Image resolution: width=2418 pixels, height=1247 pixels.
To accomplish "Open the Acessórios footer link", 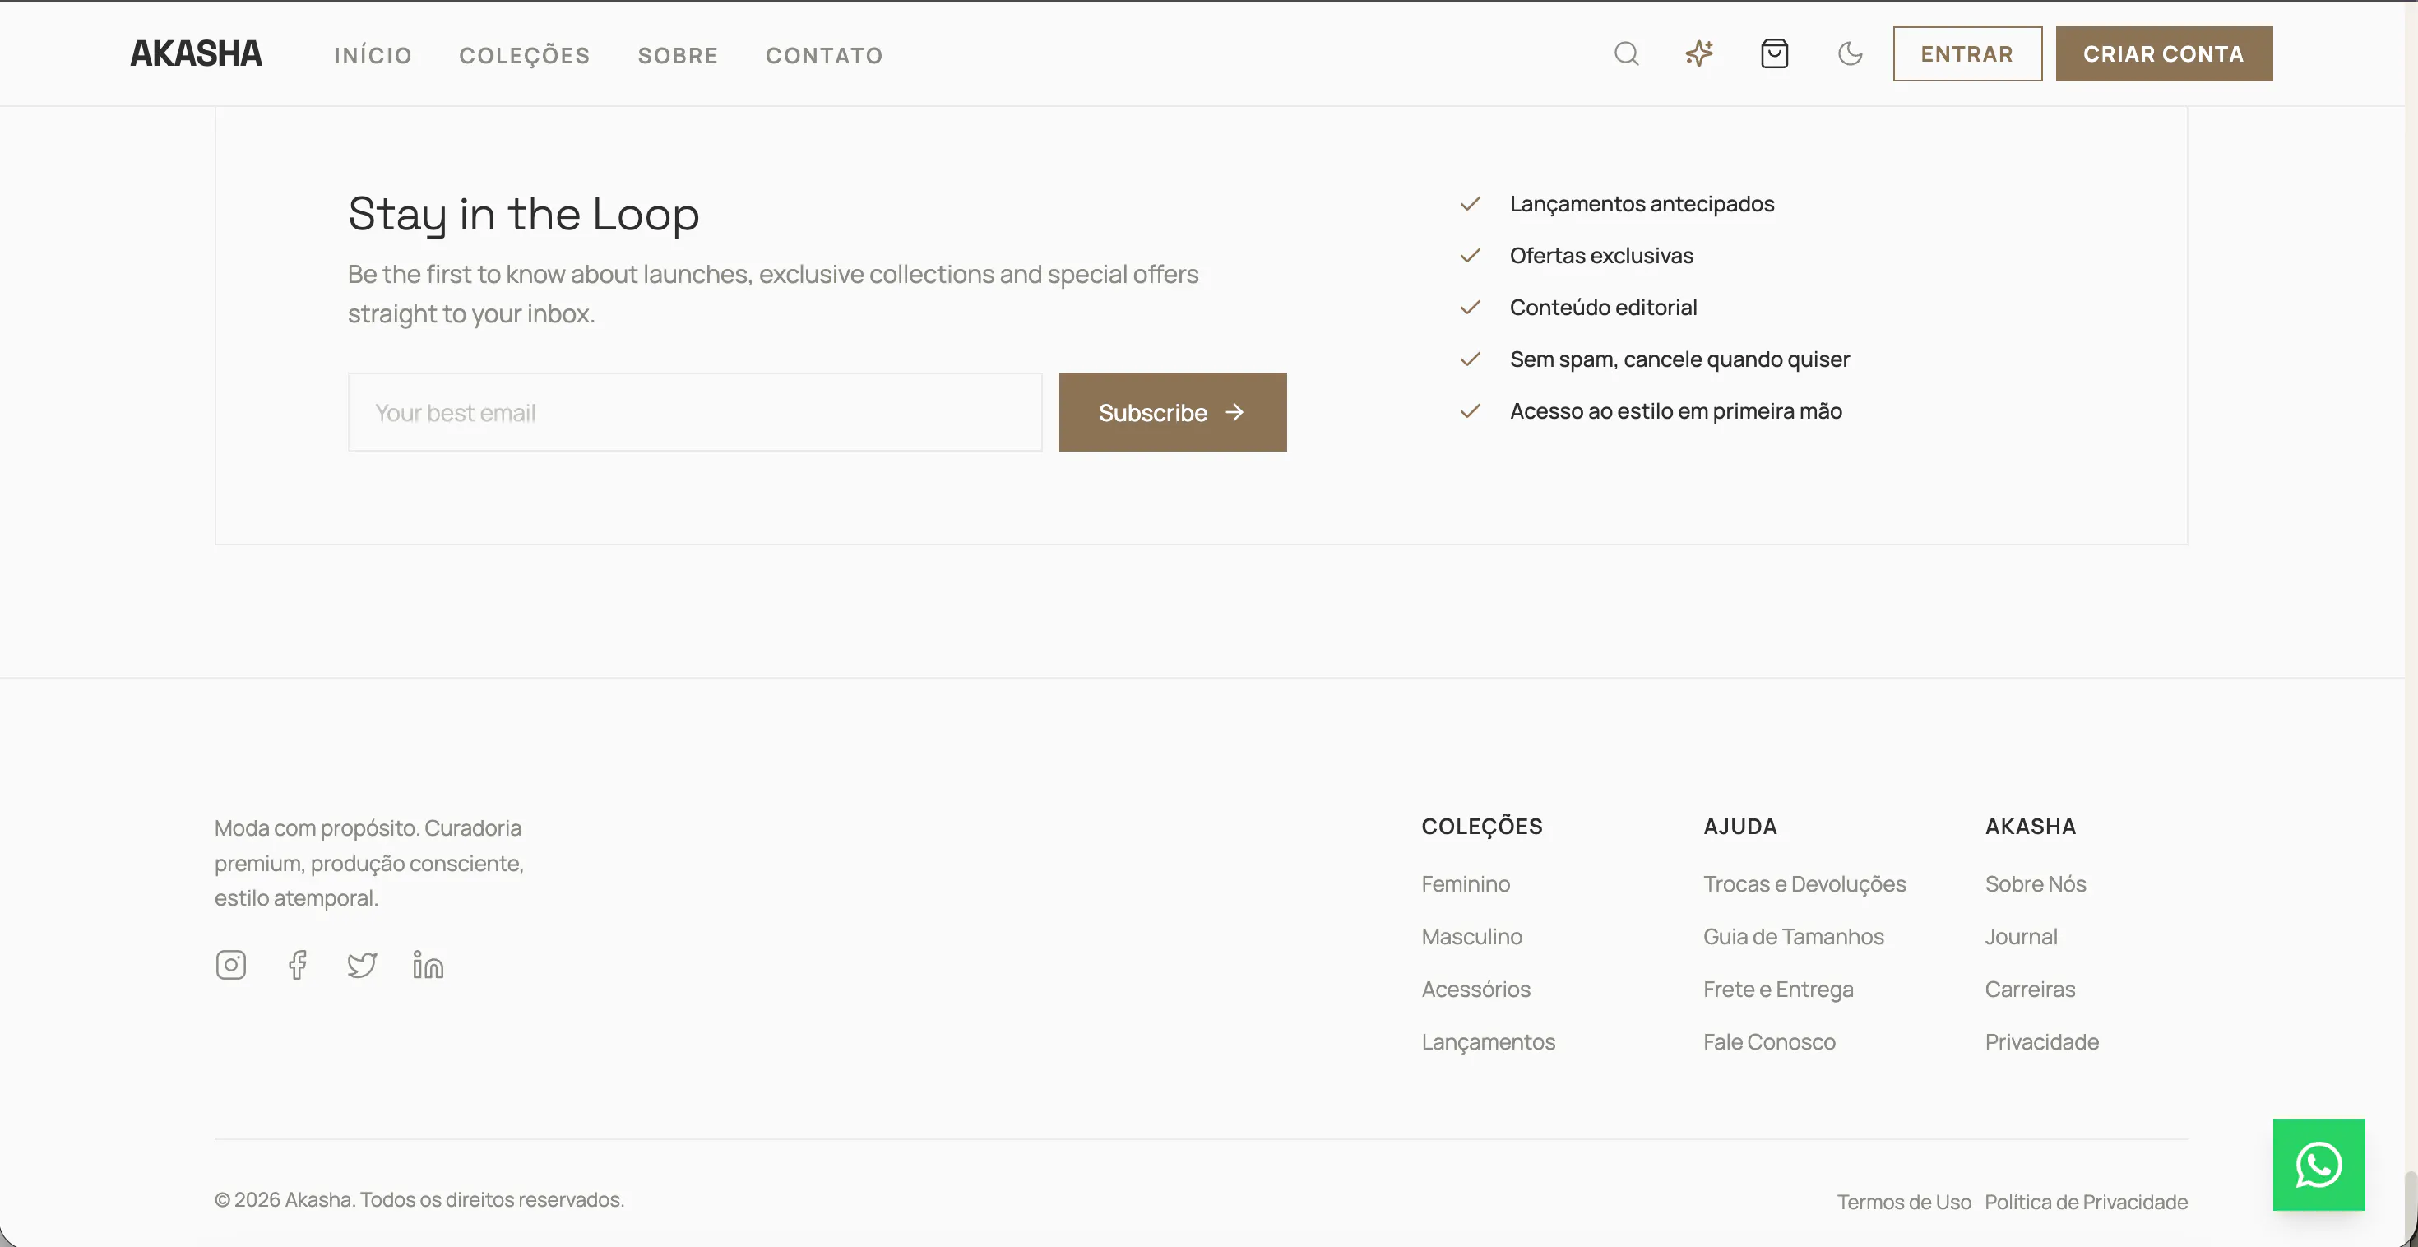I will [x=1475, y=989].
